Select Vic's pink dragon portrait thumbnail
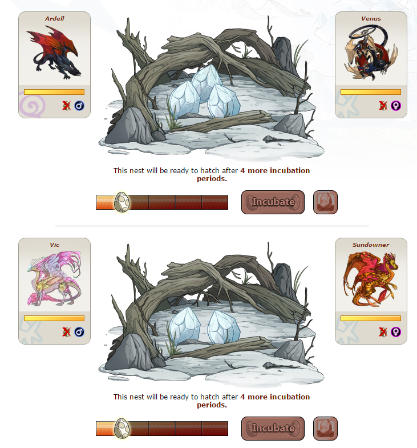The height and width of the screenshot is (448, 417). (54, 279)
